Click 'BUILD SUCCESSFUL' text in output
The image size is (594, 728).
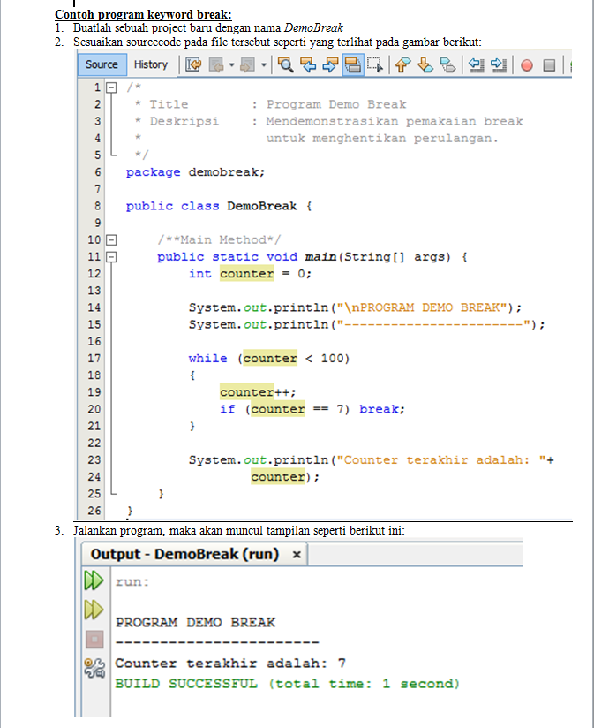tap(186, 684)
